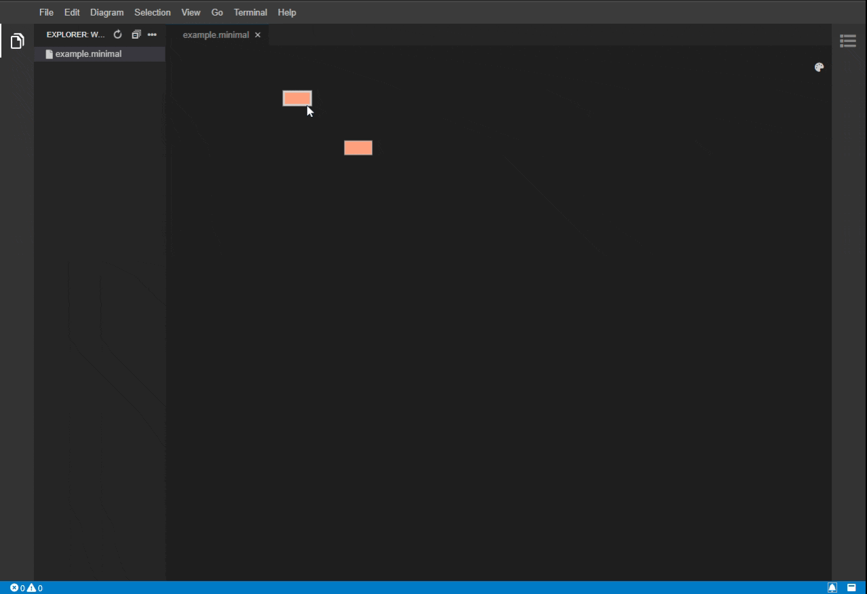Open the File menu

(x=46, y=12)
